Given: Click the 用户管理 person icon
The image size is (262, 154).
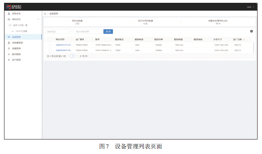Looking at the screenshot, I should pos(9,60).
